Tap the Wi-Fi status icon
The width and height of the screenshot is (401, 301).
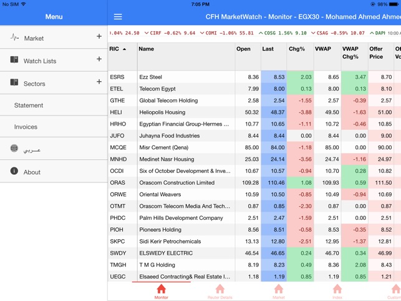(24, 4)
